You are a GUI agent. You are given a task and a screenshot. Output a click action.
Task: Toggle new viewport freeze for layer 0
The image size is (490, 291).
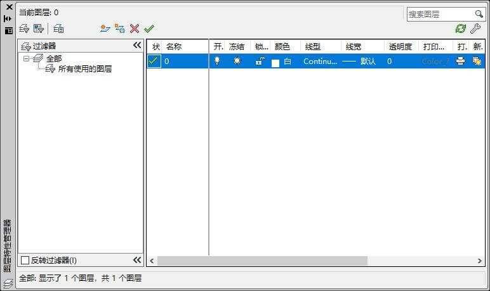pos(477,61)
